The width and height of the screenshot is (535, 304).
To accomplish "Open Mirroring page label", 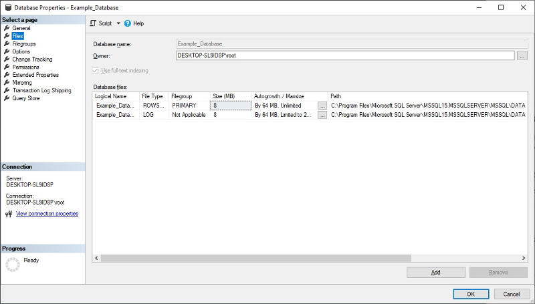I will (x=22, y=82).
